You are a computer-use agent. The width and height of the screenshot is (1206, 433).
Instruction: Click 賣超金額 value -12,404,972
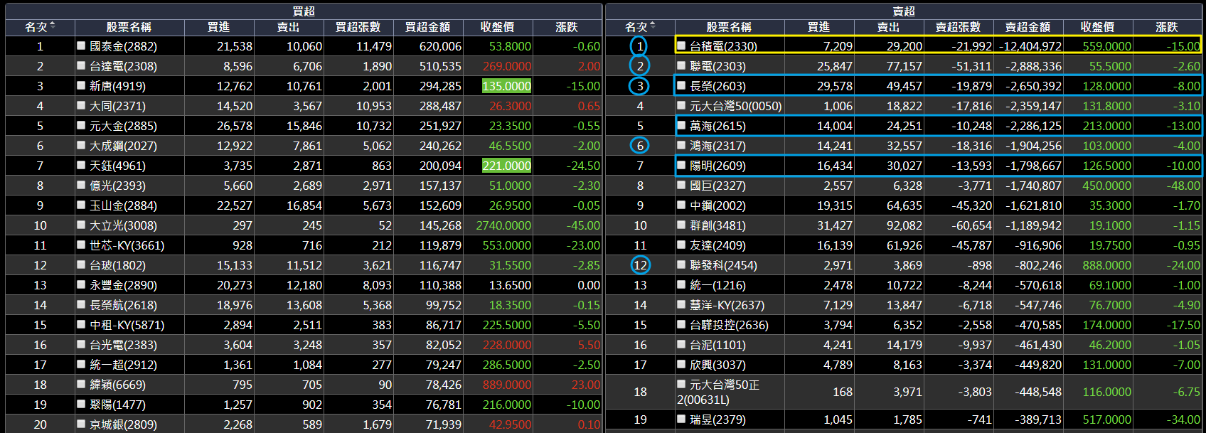pyautogui.click(x=1030, y=46)
